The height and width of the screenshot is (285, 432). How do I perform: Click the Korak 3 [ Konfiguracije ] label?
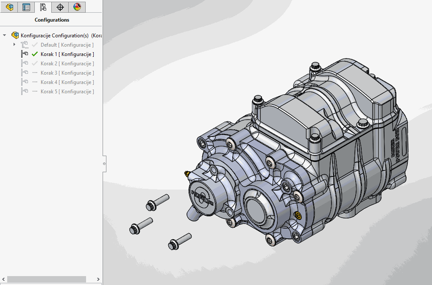67,73
